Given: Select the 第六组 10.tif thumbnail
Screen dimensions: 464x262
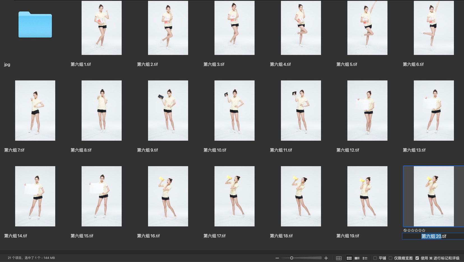Looking at the screenshot, I should pyautogui.click(x=234, y=110).
